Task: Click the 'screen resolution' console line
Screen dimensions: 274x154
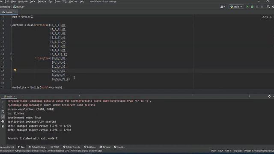Action: [x=31, y=110]
